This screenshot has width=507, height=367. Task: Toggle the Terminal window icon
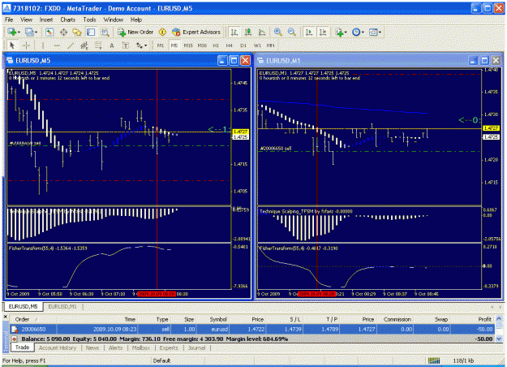click(x=91, y=32)
